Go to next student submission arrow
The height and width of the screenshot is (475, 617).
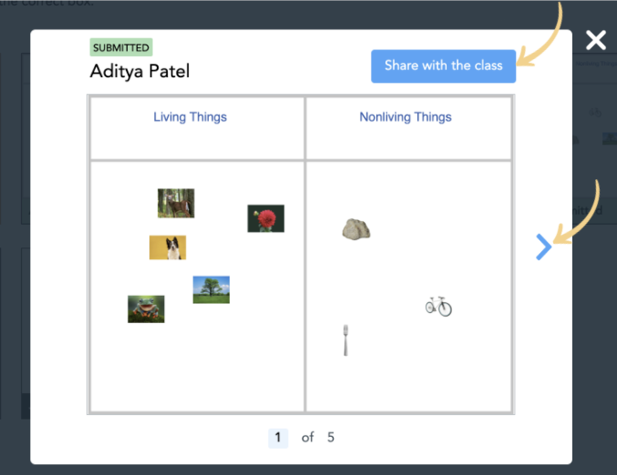[543, 247]
